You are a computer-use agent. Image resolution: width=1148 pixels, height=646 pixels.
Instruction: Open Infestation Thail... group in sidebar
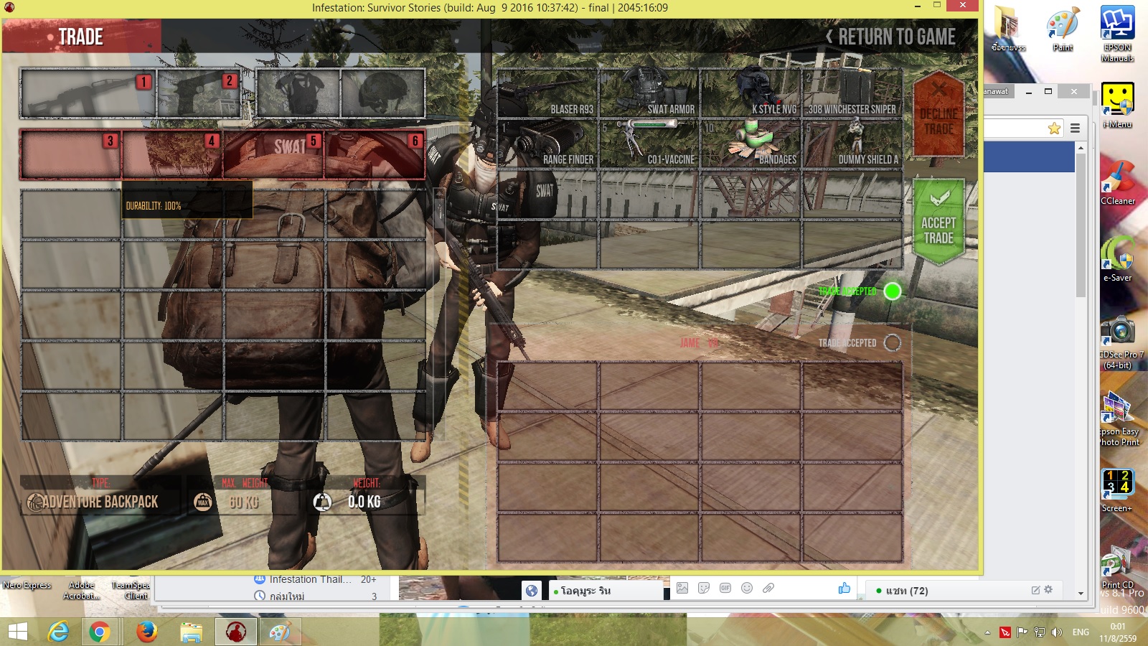(310, 580)
